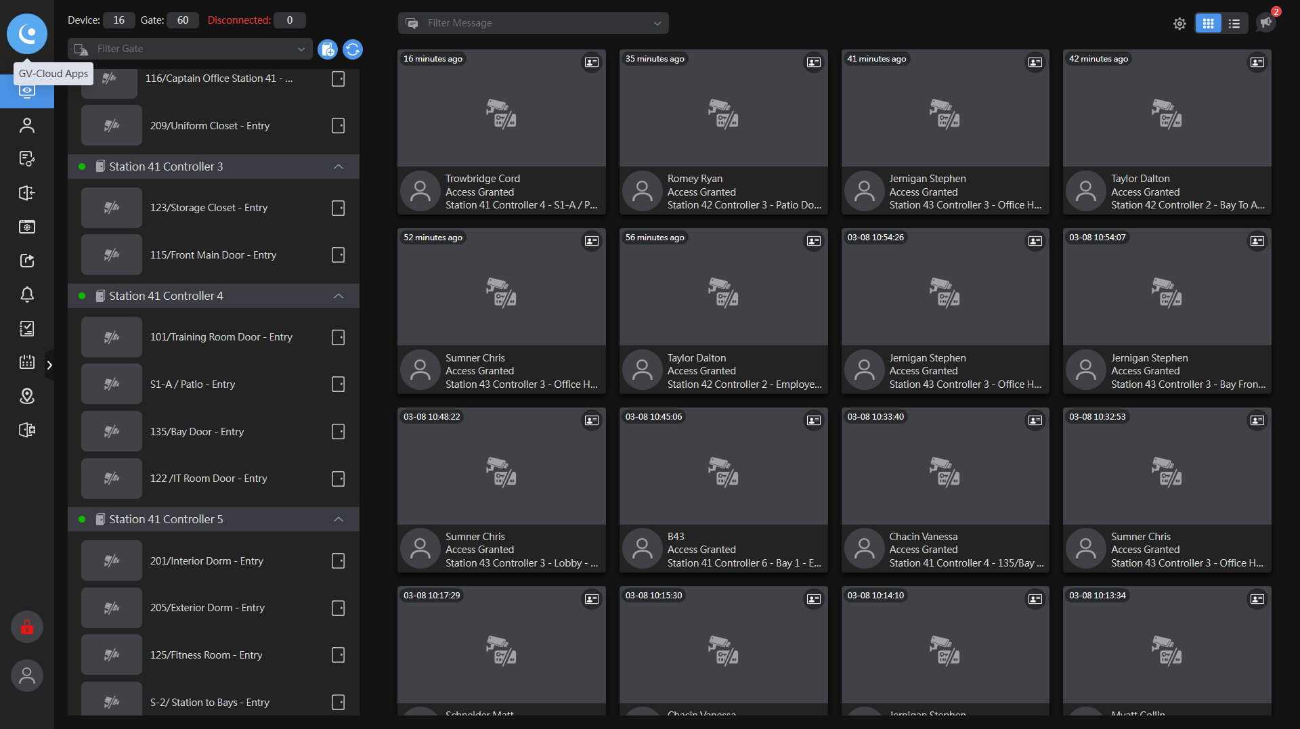Click the blue refresh gate list icon

[x=353, y=49]
